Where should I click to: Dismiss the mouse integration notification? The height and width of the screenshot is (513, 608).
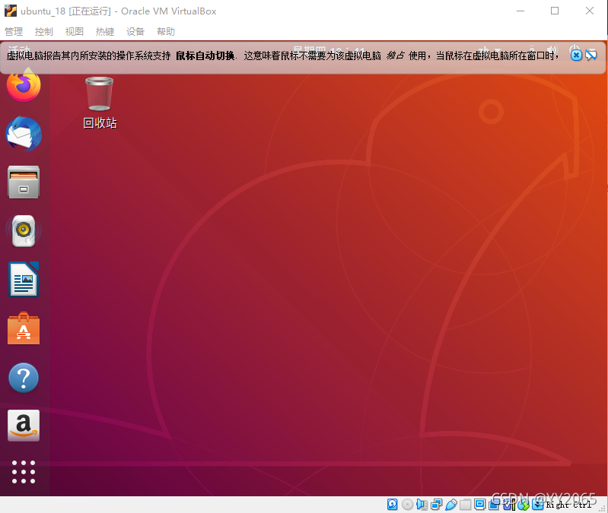(x=576, y=55)
